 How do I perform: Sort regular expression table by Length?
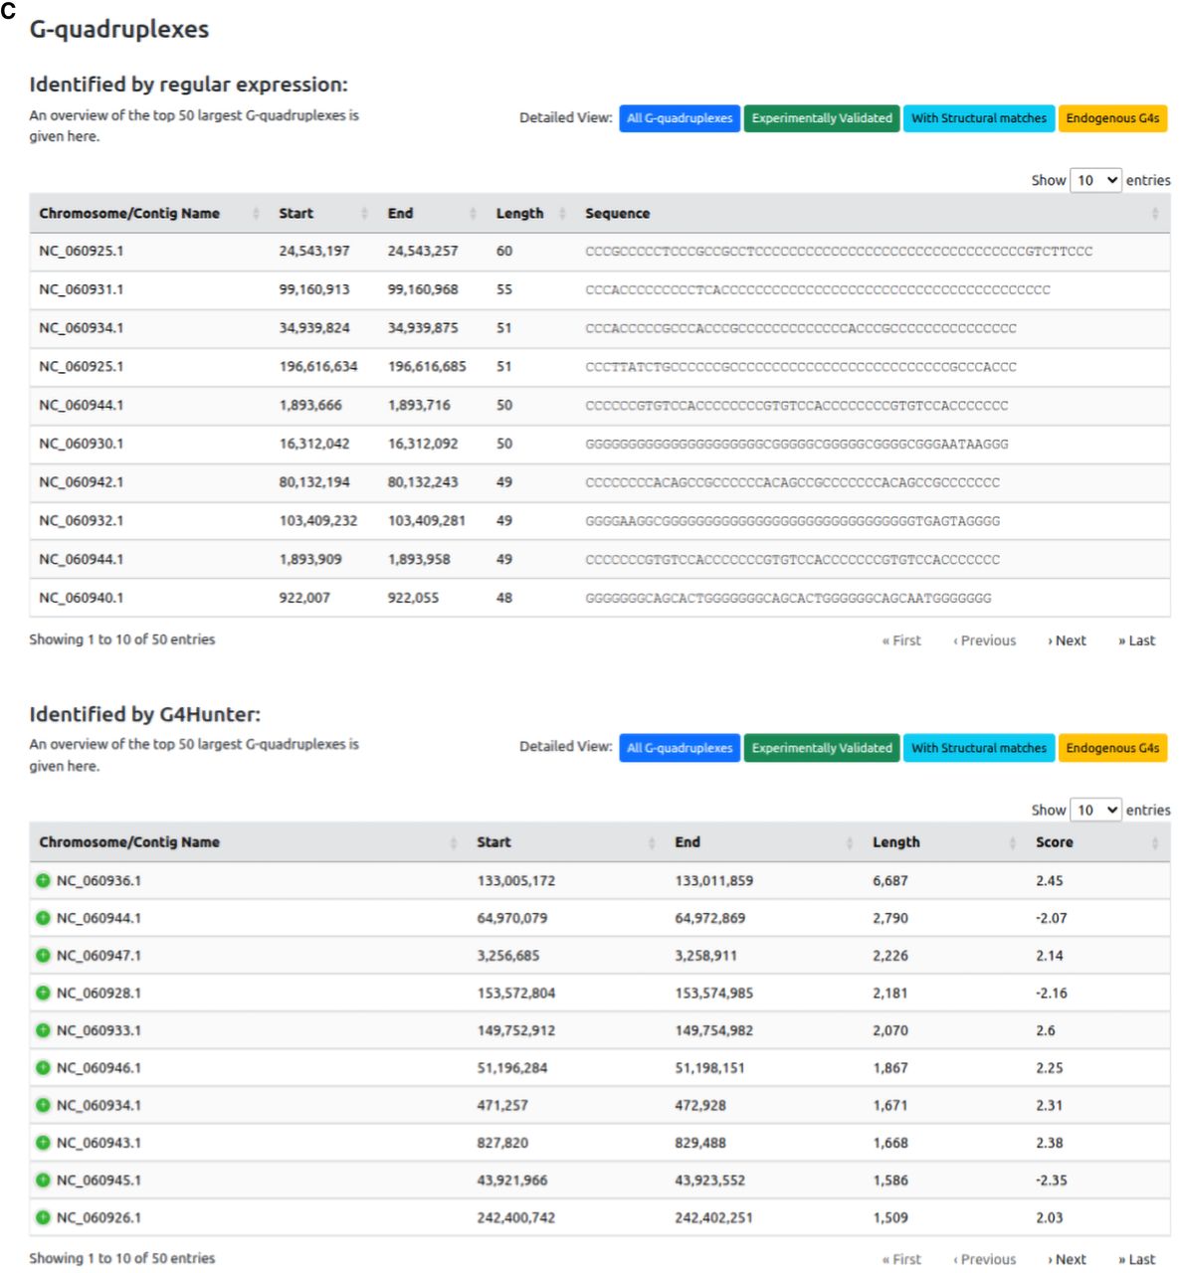[x=520, y=213]
